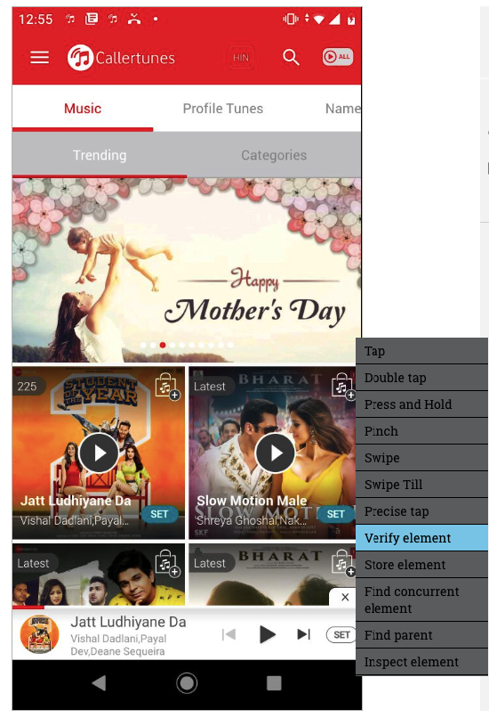
Task: Start playback in the bottom mini player
Action: [267, 634]
